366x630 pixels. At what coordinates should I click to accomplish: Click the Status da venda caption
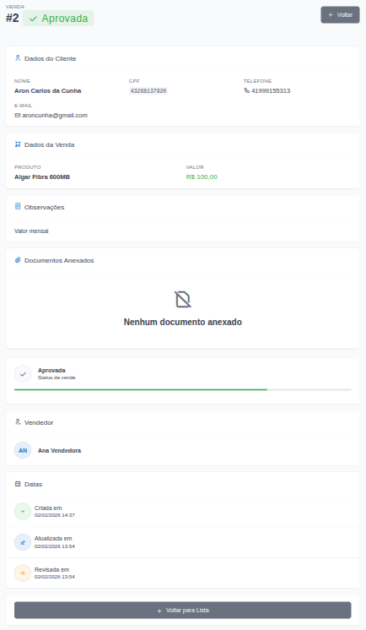[57, 377]
